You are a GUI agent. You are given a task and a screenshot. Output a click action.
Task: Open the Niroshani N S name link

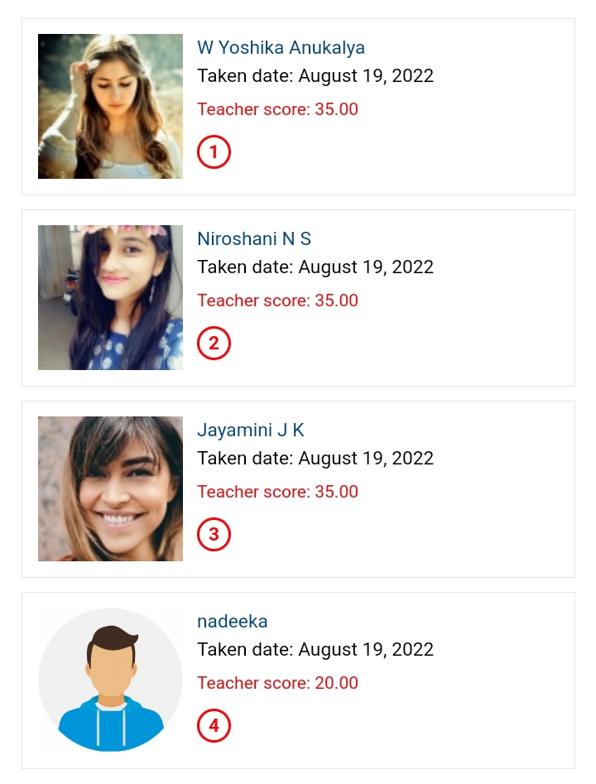pyautogui.click(x=254, y=239)
